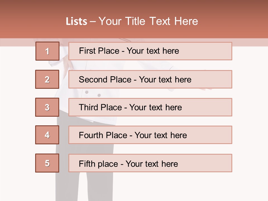Click the word 'Fifth' in last list item

pyautogui.click(x=87, y=164)
